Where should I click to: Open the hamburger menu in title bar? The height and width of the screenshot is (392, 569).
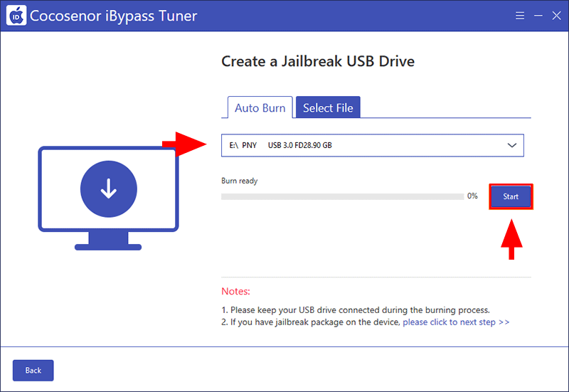(520, 16)
